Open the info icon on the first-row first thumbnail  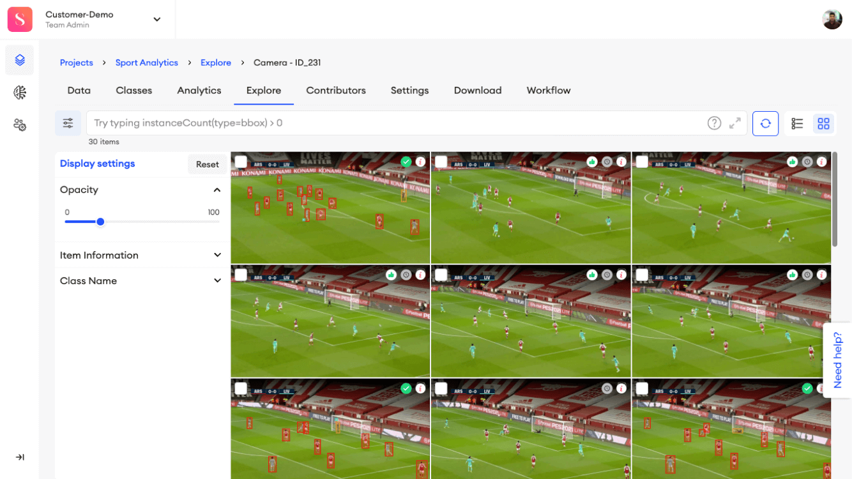420,162
